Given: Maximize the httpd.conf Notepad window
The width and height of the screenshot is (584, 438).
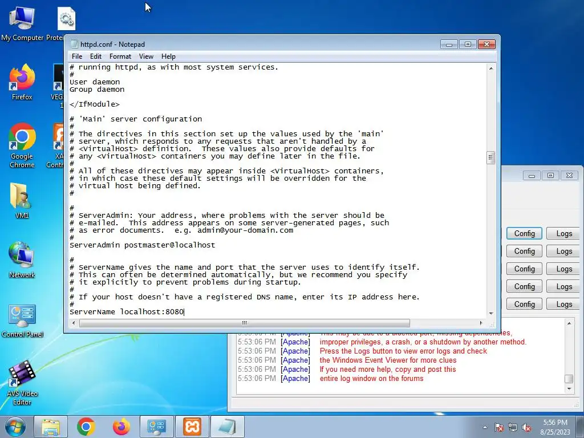Looking at the screenshot, I should [468, 44].
